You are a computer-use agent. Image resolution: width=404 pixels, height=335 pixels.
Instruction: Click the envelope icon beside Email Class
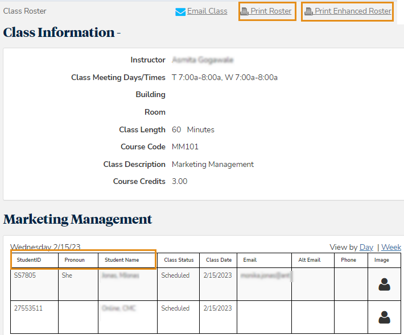pos(180,12)
